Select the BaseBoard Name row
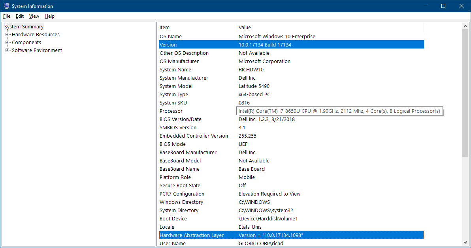471x248 pixels. (x=291, y=169)
